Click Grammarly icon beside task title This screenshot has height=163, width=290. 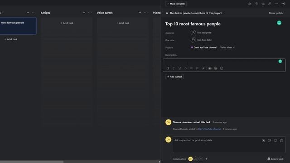point(279,23)
